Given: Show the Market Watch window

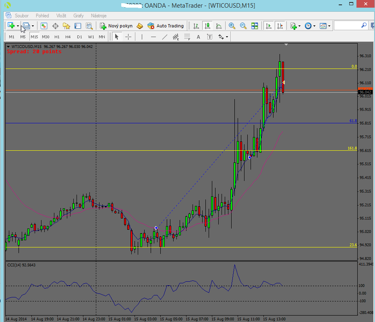Looking at the screenshot, I should pos(44,26).
